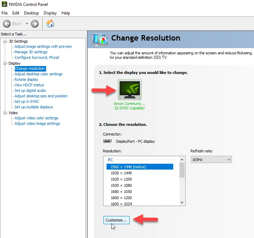Collapse the Display tree node

(5, 63)
